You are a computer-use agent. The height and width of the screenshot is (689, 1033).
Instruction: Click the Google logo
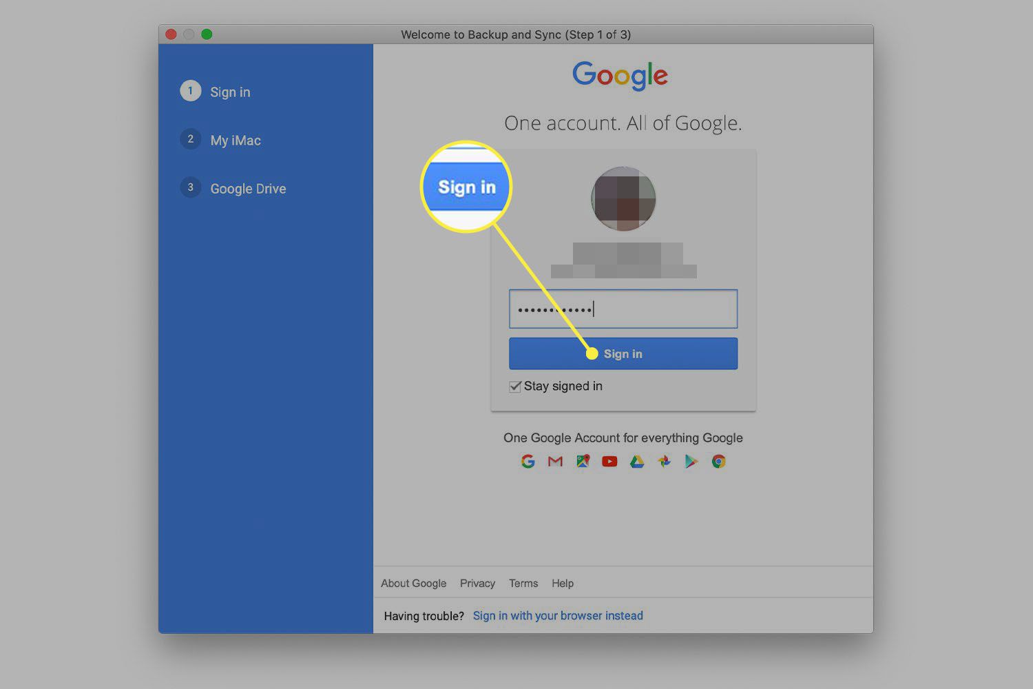coord(620,75)
